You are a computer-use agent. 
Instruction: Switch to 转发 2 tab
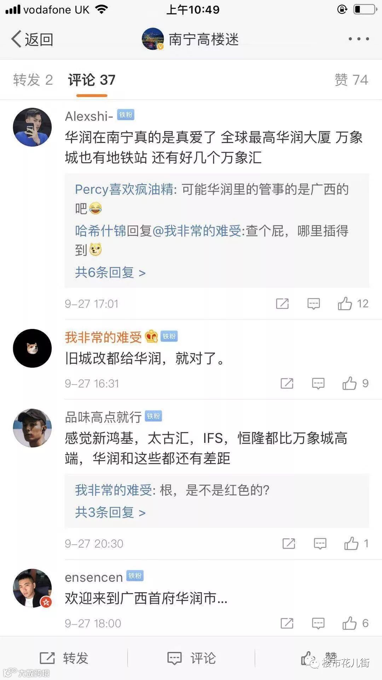(x=33, y=80)
